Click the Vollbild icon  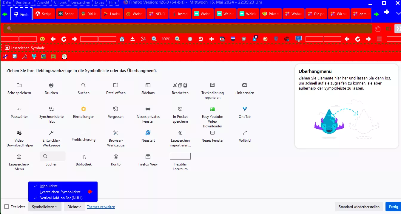tap(245, 132)
